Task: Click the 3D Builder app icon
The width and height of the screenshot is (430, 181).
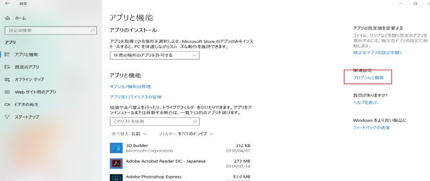Action: pos(116,148)
